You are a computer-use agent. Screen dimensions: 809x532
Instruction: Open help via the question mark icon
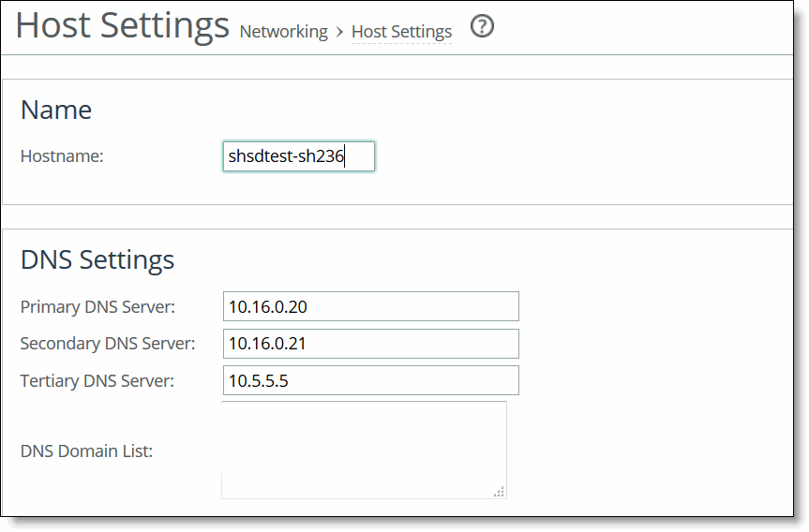point(482,26)
